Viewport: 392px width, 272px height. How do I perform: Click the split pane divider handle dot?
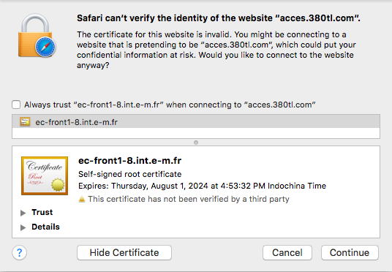pos(196,143)
